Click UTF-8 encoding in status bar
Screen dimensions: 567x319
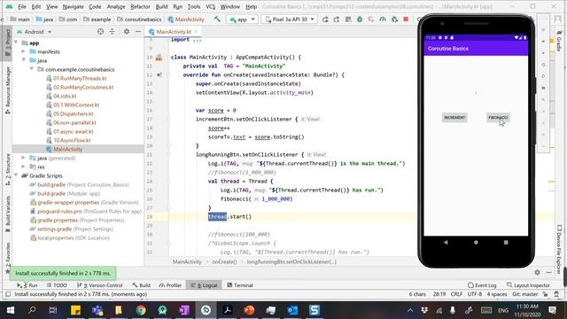point(475,294)
